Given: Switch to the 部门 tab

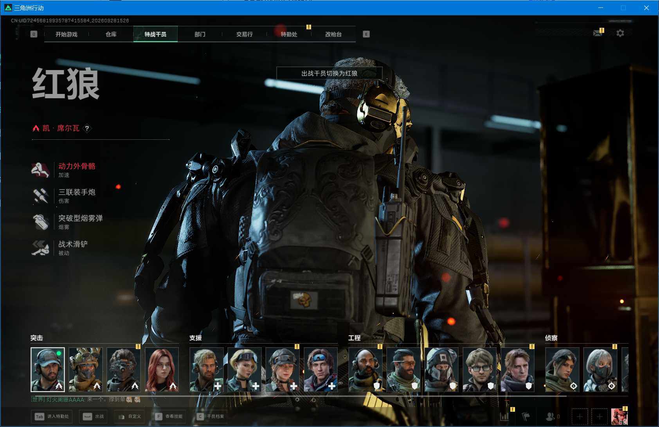Looking at the screenshot, I should [x=200, y=34].
